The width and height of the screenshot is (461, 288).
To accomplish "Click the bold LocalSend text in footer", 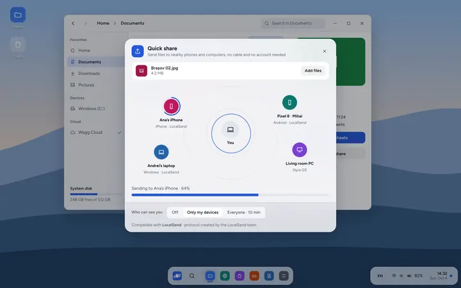I will pos(172,225).
